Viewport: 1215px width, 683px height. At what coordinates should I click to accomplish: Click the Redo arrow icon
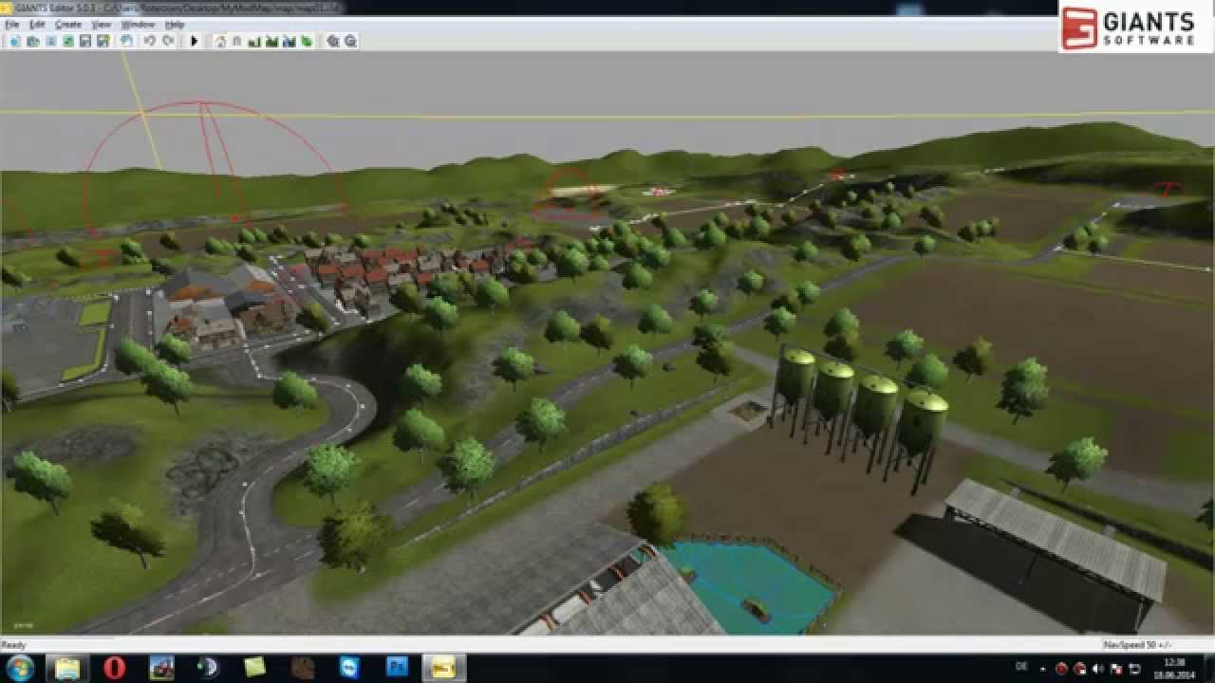(169, 41)
